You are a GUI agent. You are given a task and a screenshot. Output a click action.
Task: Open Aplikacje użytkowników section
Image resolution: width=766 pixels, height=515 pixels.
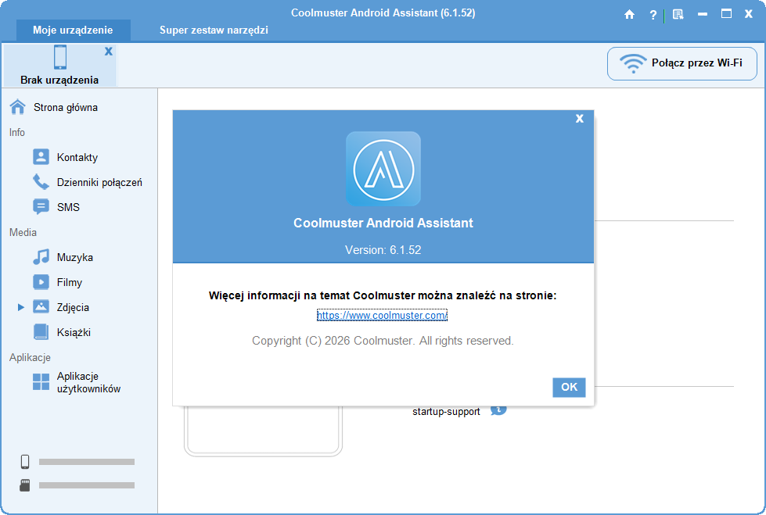pos(88,382)
